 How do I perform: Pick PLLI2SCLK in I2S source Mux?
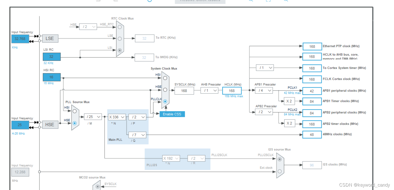click(x=280, y=159)
